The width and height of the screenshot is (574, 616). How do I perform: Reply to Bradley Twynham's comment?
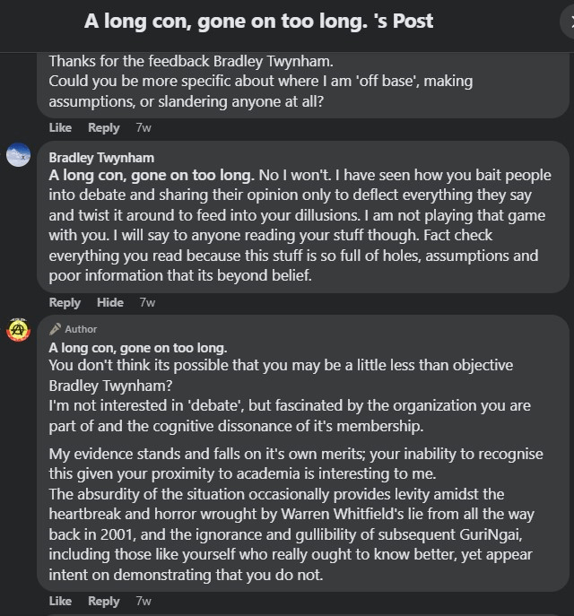[x=65, y=302]
